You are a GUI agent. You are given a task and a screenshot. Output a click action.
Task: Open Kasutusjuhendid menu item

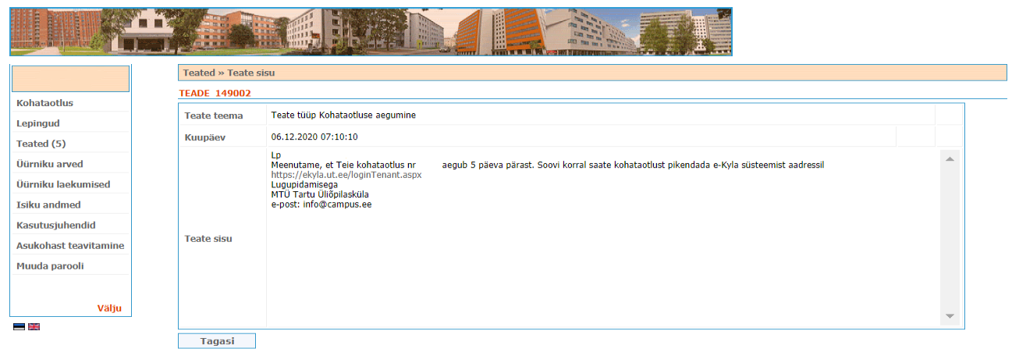pyautogui.click(x=56, y=225)
